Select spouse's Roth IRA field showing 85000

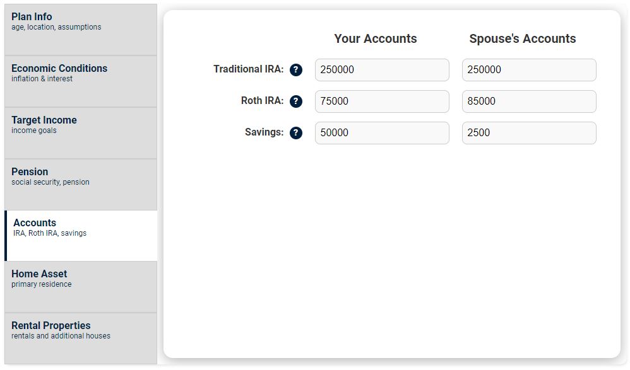529,101
